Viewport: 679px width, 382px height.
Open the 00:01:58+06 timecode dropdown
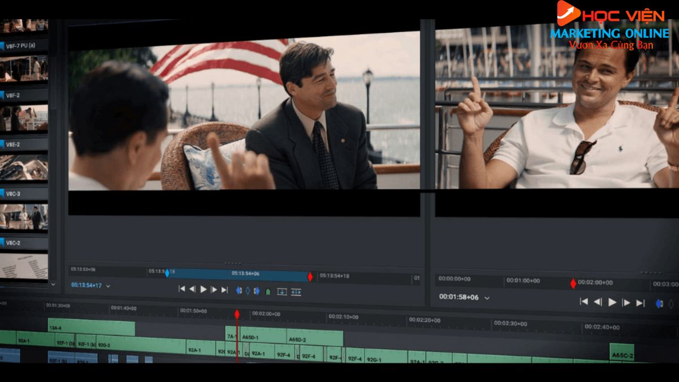pyautogui.click(x=487, y=298)
